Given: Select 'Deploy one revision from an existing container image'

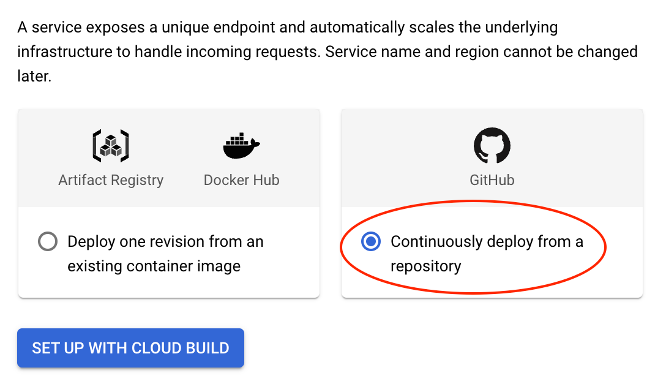Looking at the screenshot, I should click(x=165, y=254).
